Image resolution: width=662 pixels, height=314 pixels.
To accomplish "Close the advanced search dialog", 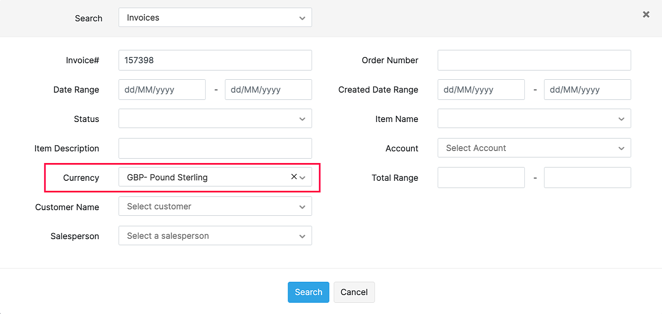I will 646,14.
